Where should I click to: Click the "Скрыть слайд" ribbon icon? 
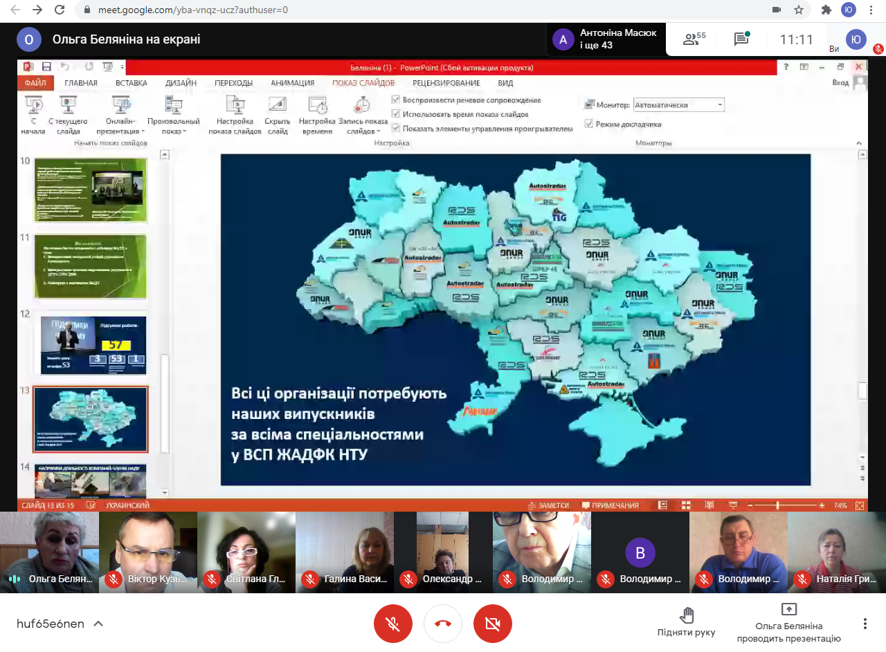pos(277,115)
